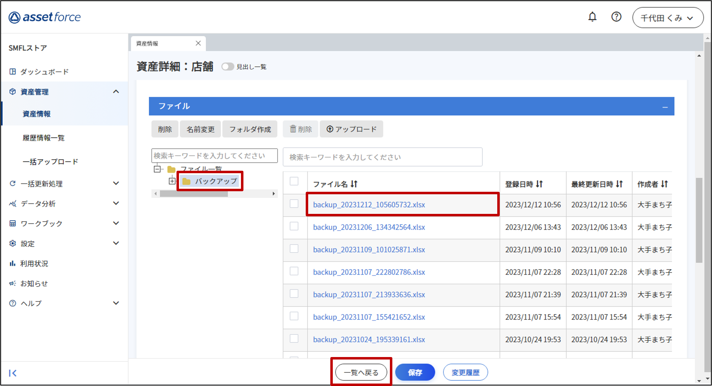Click the sidebar collapse arrow icon
The width and height of the screenshot is (712, 386).
coord(13,373)
